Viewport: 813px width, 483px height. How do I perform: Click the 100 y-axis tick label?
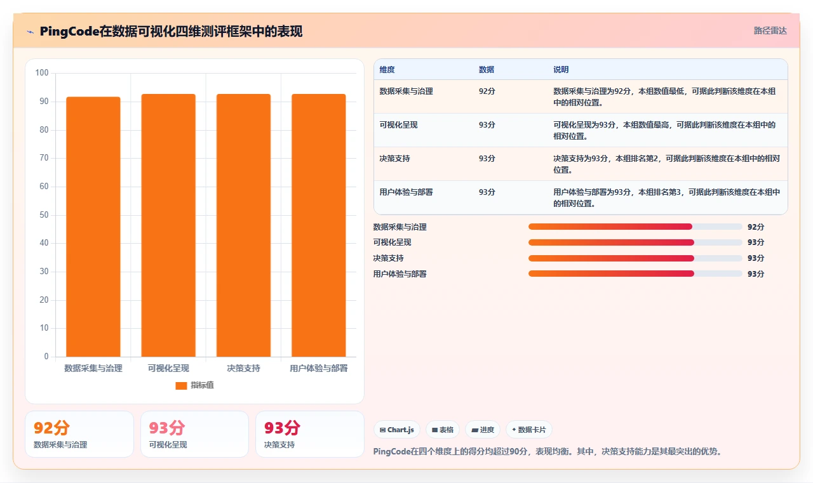[42, 73]
